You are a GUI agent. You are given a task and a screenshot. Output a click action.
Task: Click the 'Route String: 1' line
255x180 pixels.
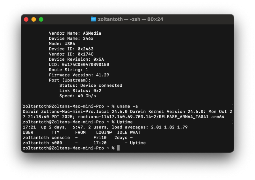click(69, 70)
